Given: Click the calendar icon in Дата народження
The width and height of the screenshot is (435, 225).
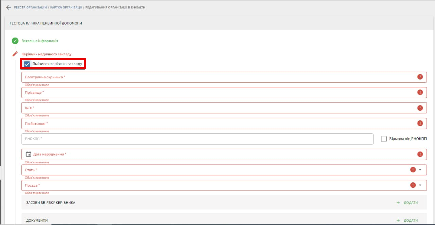Looking at the screenshot, I should (29, 154).
